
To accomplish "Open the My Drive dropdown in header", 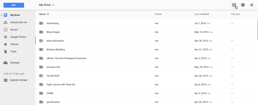I will pyautogui.click(x=47, y=5).
